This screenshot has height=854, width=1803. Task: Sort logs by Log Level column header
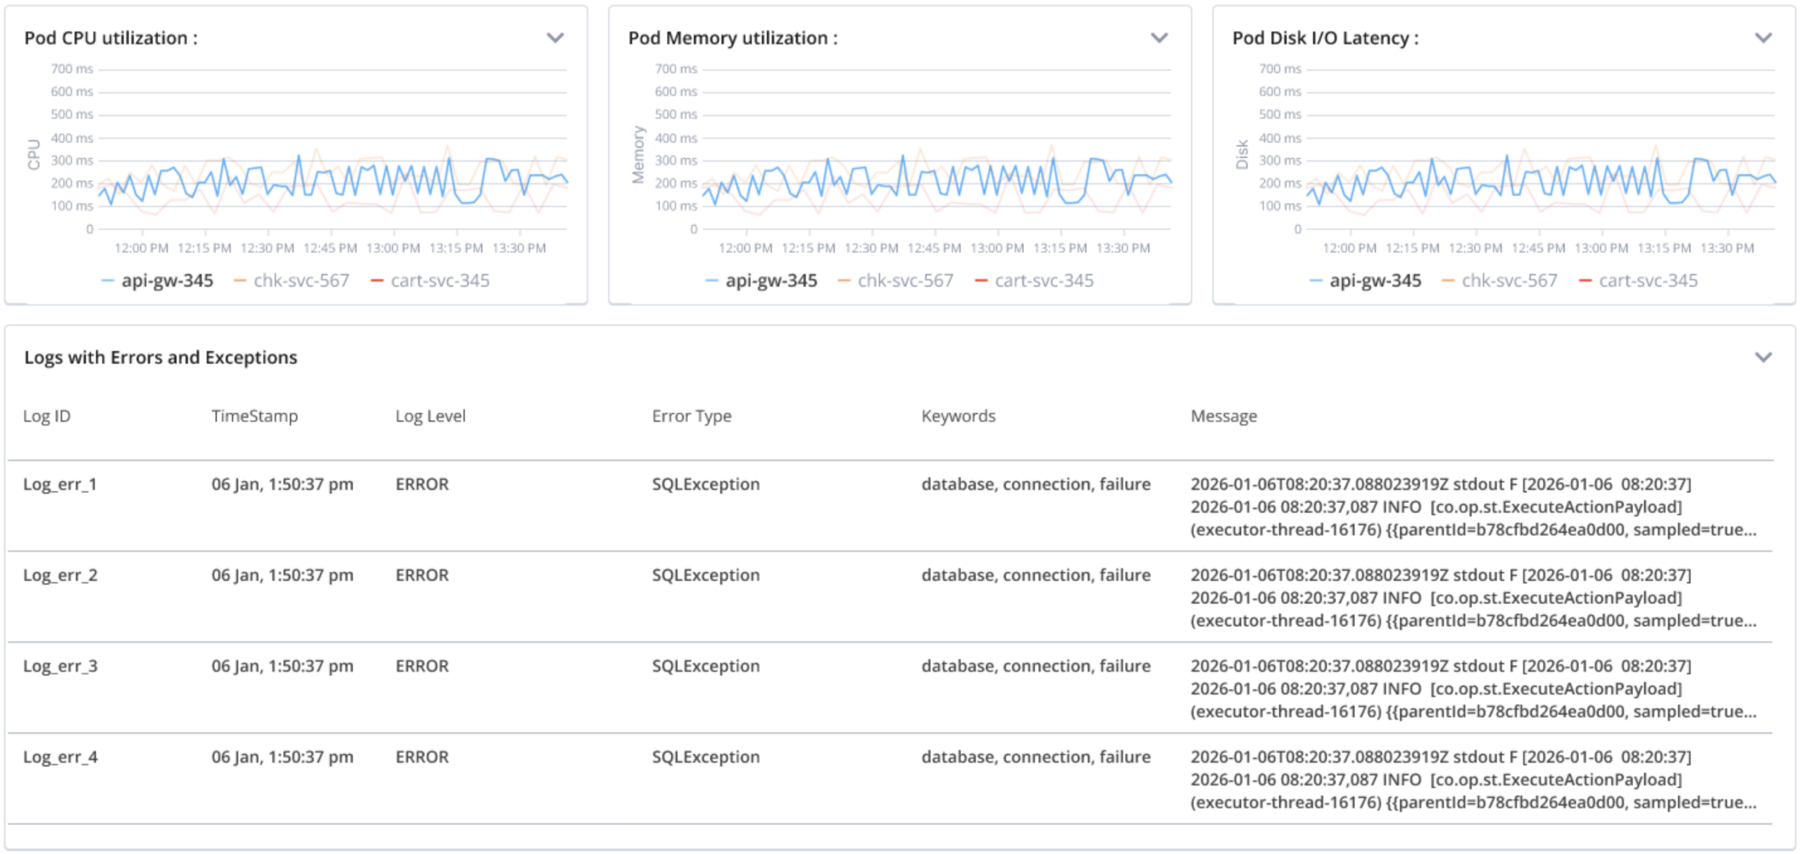pos(430,416)
